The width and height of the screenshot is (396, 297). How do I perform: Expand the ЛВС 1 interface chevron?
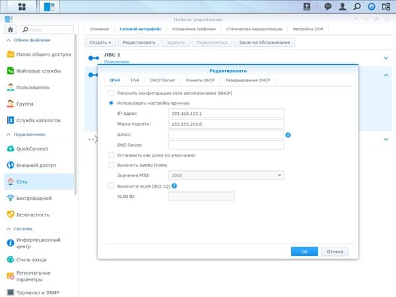(386, 58)
